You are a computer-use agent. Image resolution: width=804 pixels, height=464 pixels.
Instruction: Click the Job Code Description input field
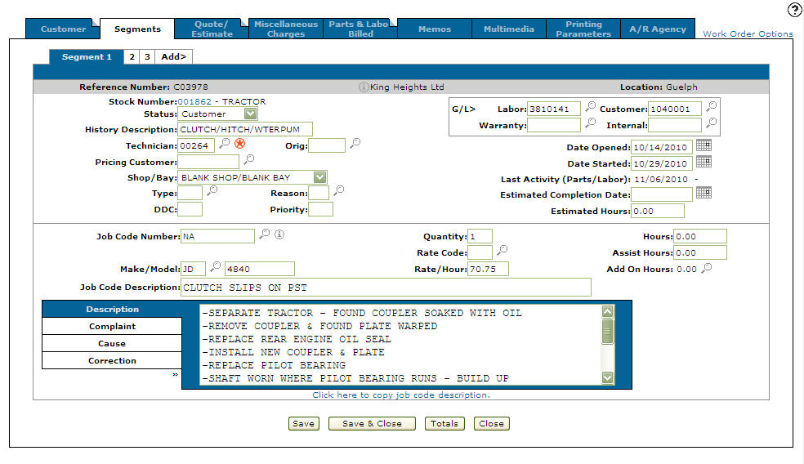[384, 287]
